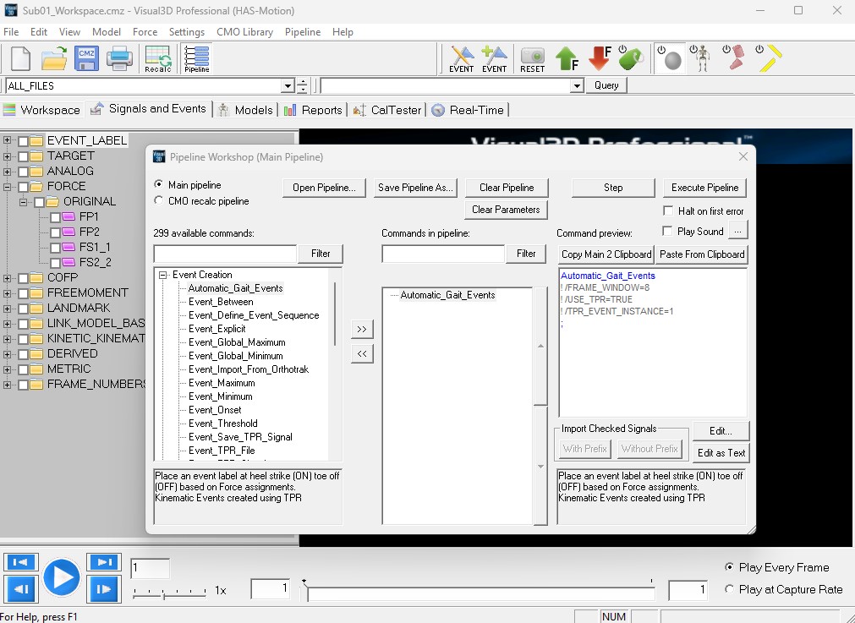Check the FP2 signal checkbox
The image size is (855, 623).
[x=55, y=232]
